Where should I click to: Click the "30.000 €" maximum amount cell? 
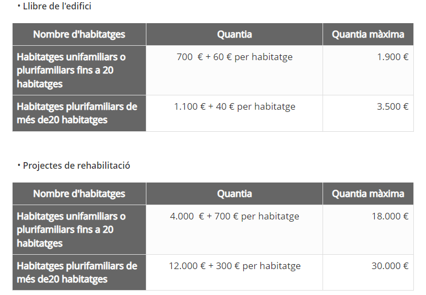390,266
